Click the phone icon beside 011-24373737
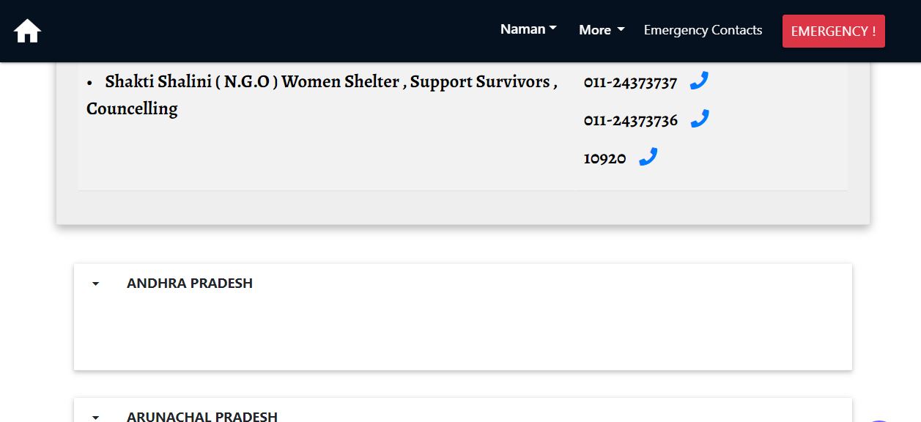921x422 pixels. click(699, 81)
